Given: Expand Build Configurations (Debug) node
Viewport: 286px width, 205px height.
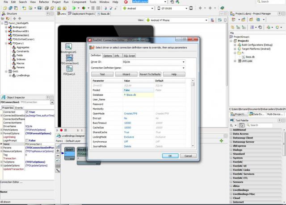Looking at the screenshot, I should (235, 45).
